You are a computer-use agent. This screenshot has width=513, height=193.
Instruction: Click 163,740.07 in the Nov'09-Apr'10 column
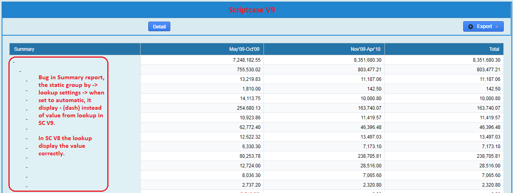pyautogui.click(x=370, y=108)
